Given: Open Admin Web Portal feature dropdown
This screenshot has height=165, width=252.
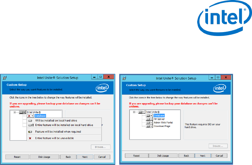Looking at the screenshot, I should coord(149,122).
